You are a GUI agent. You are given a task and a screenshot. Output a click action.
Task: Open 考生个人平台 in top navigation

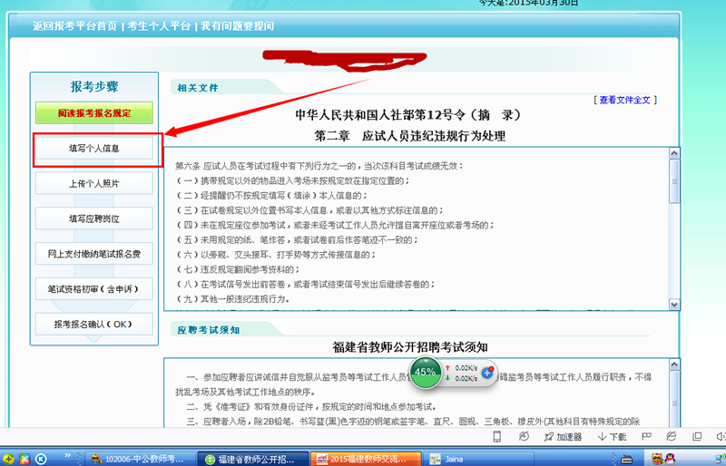click(x=160, y=26)
